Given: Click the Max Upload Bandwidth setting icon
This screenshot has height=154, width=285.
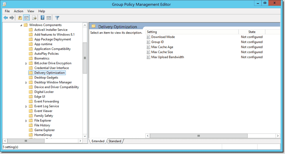Looking at the screenshot, I should (149, 57).
